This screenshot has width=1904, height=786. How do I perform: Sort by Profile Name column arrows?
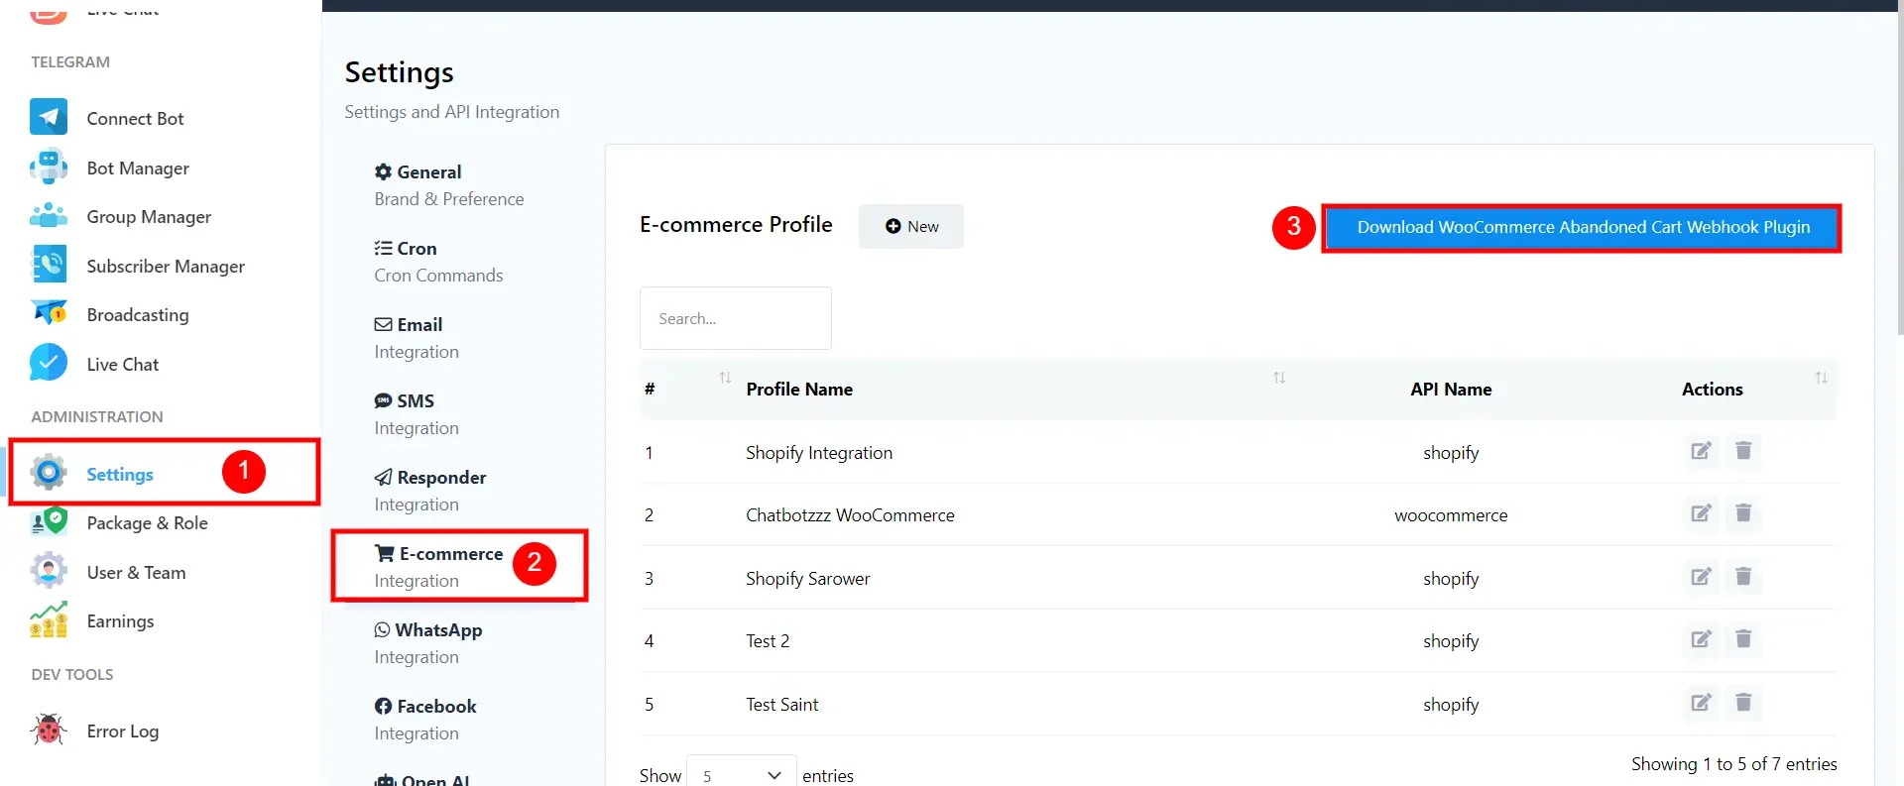pyautogui.click(x=1279, y=378)
